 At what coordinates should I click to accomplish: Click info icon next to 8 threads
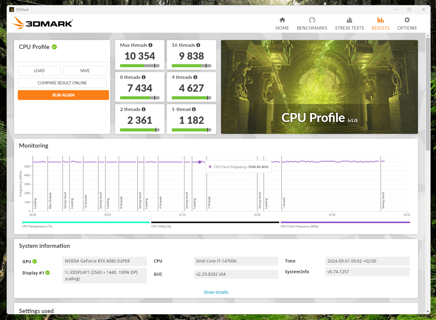144,77
